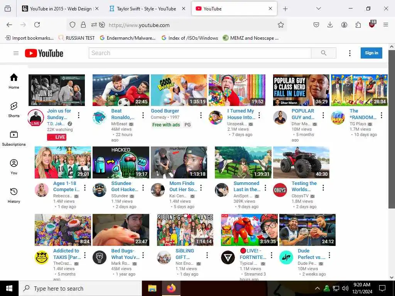395x296 pixels.
Task: Click the page vertical scrollbar
Action: tap(392, 129)
